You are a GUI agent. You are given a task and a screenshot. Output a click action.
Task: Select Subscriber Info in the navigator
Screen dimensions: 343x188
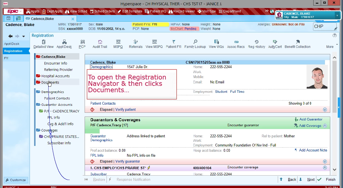(59, 143)
